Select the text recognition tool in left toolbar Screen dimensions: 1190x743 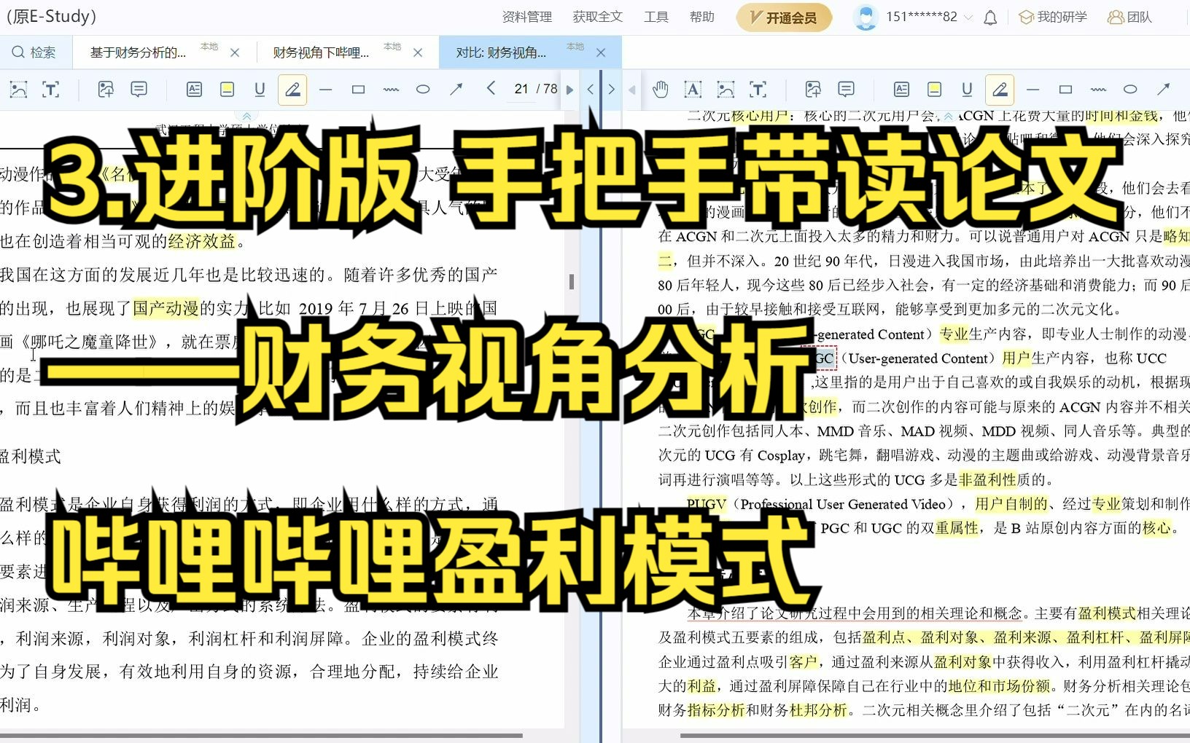pos(50,90)
